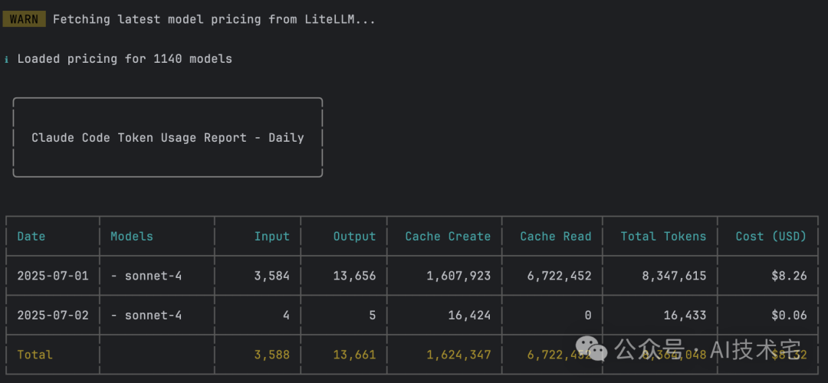Select '6,722,452' in the 2025-07-01 row
The width and height of the screenshot is (828, 383).
pyautogui.click(x=559, y=276)
